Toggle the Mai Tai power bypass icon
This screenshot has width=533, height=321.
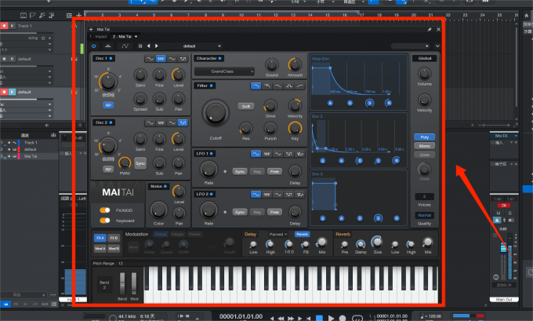click(94, 46)
